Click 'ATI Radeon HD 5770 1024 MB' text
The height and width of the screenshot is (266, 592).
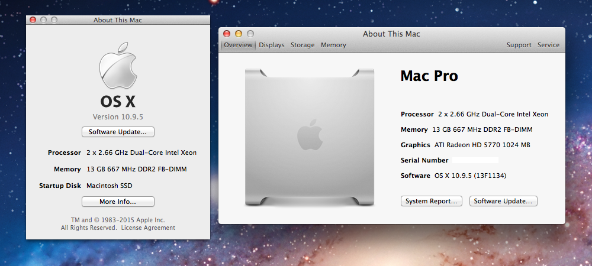tap(482, 145)
